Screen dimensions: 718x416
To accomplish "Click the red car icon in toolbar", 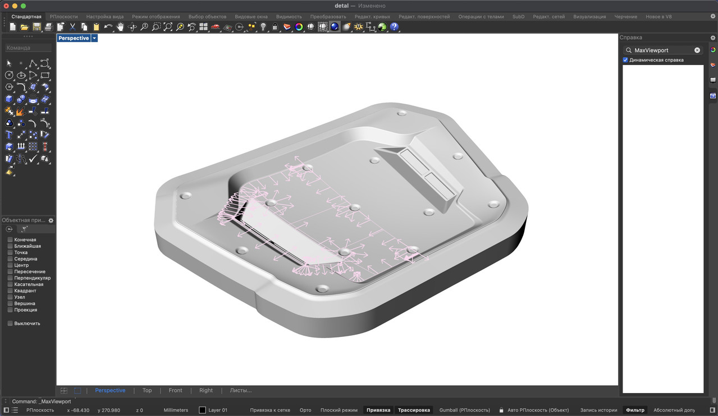I will tap(216, 27).
